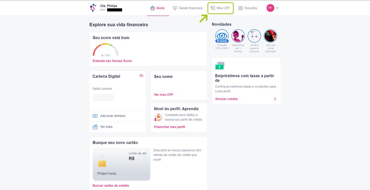Click the Serasa logo icon
Viewport: 370px width, 190px height.
click(x=93, y=8)
